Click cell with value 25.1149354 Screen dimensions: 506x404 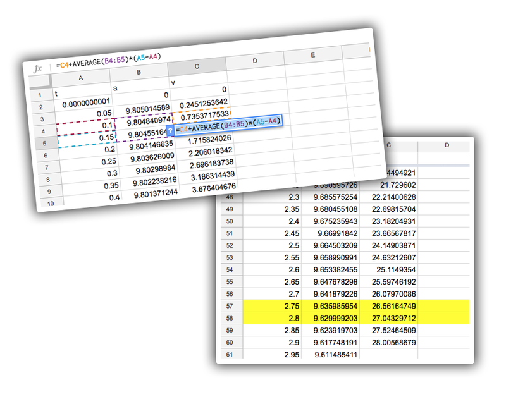click(388, 269)
